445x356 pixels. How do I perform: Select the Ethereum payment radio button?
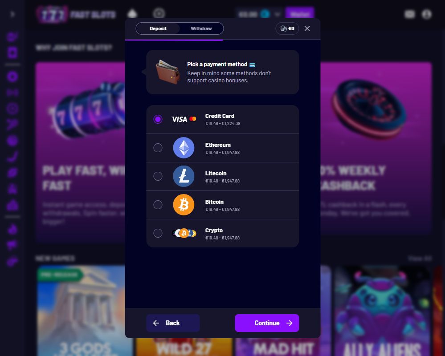pyautogui.click(x=158, y=148)
